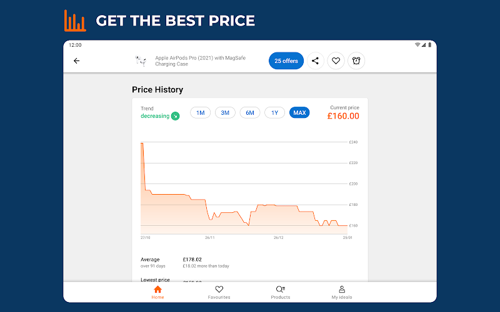
Task: Go back with the arrow icon
Action: coord(77,61)
